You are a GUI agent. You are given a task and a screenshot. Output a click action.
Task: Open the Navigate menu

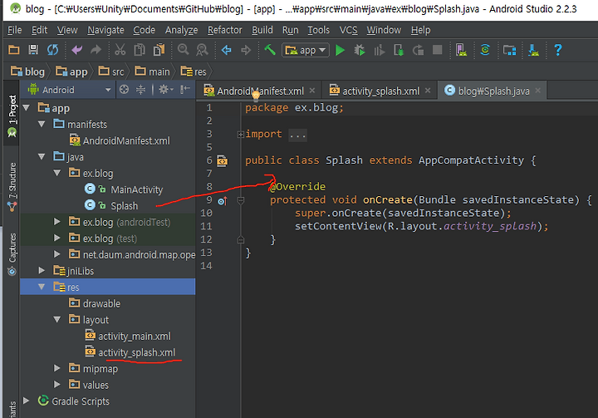pos(105,30)
